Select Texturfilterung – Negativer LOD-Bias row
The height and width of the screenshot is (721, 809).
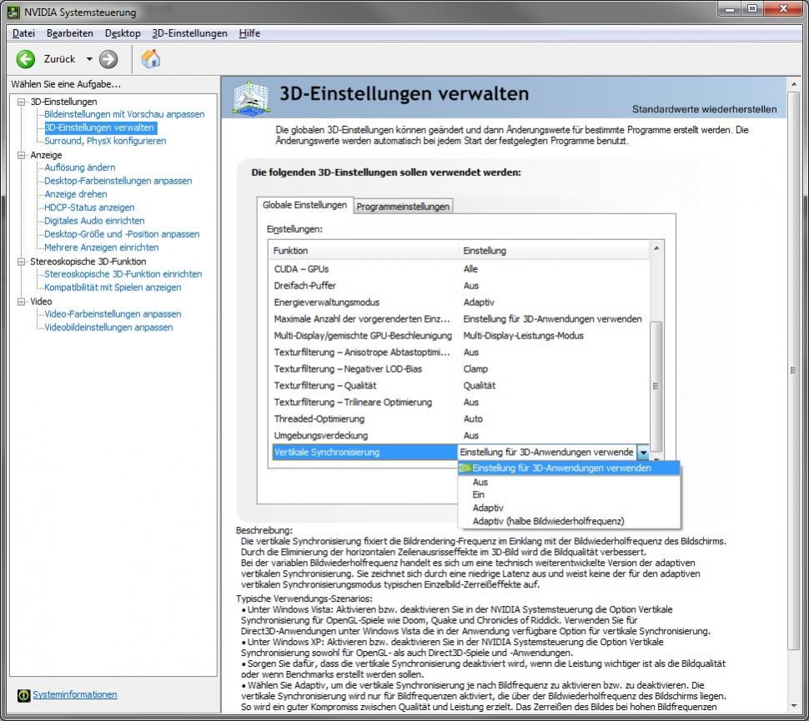click(460, 369)
